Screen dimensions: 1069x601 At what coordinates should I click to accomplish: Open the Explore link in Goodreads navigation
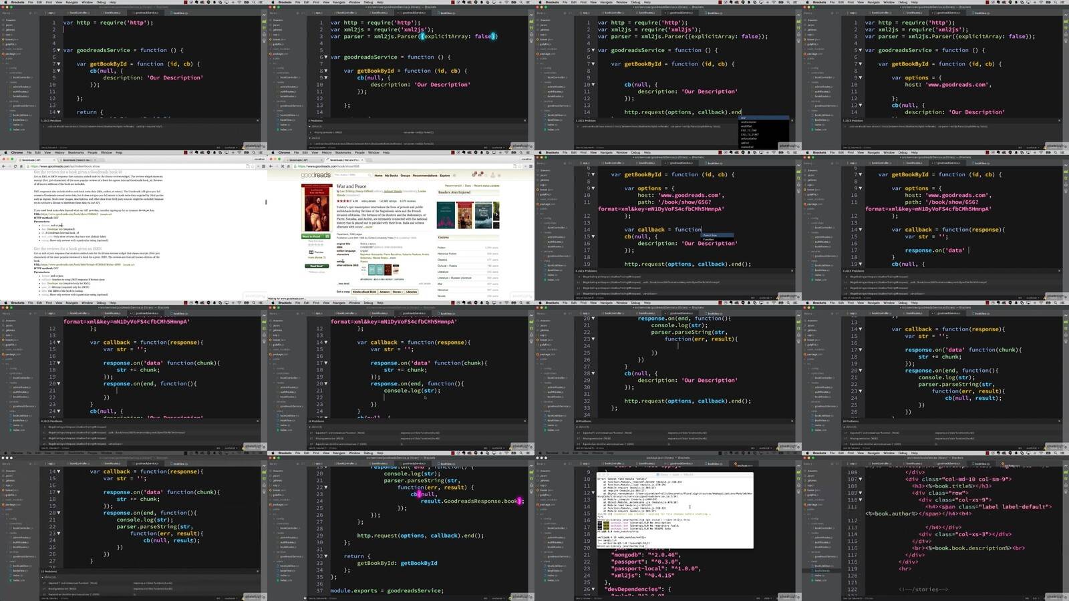[x=445, y=176]
